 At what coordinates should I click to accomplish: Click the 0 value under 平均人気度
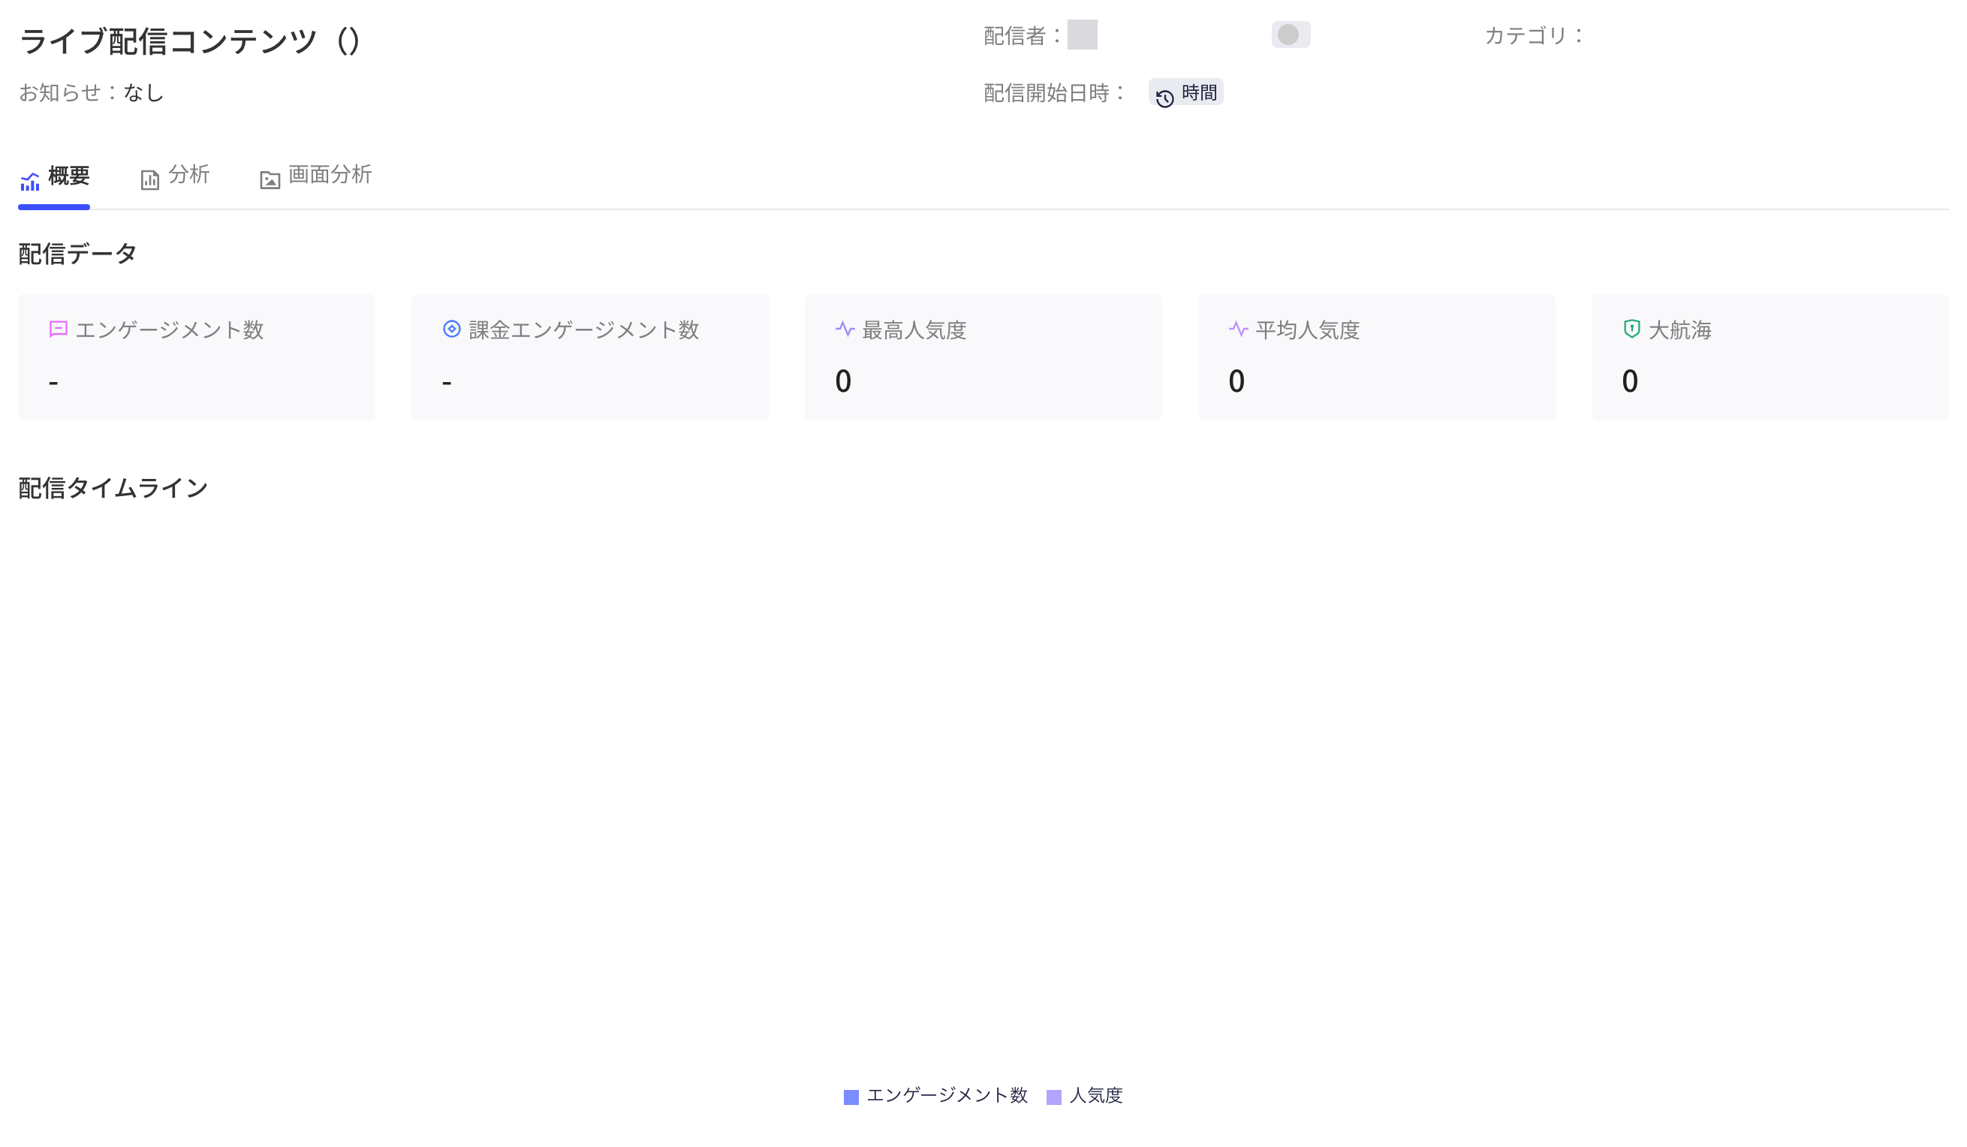(x=1237, y=381)
